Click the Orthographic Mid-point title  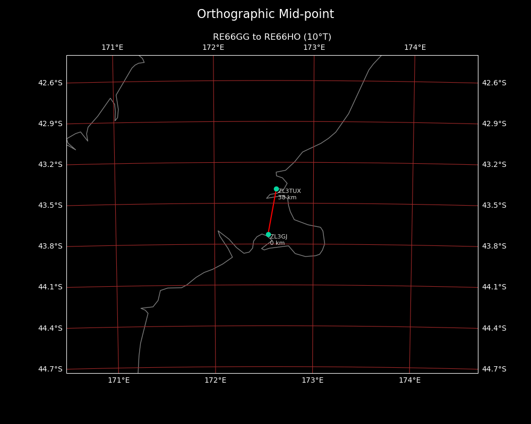pyautogui.click(x=265, y=14)
